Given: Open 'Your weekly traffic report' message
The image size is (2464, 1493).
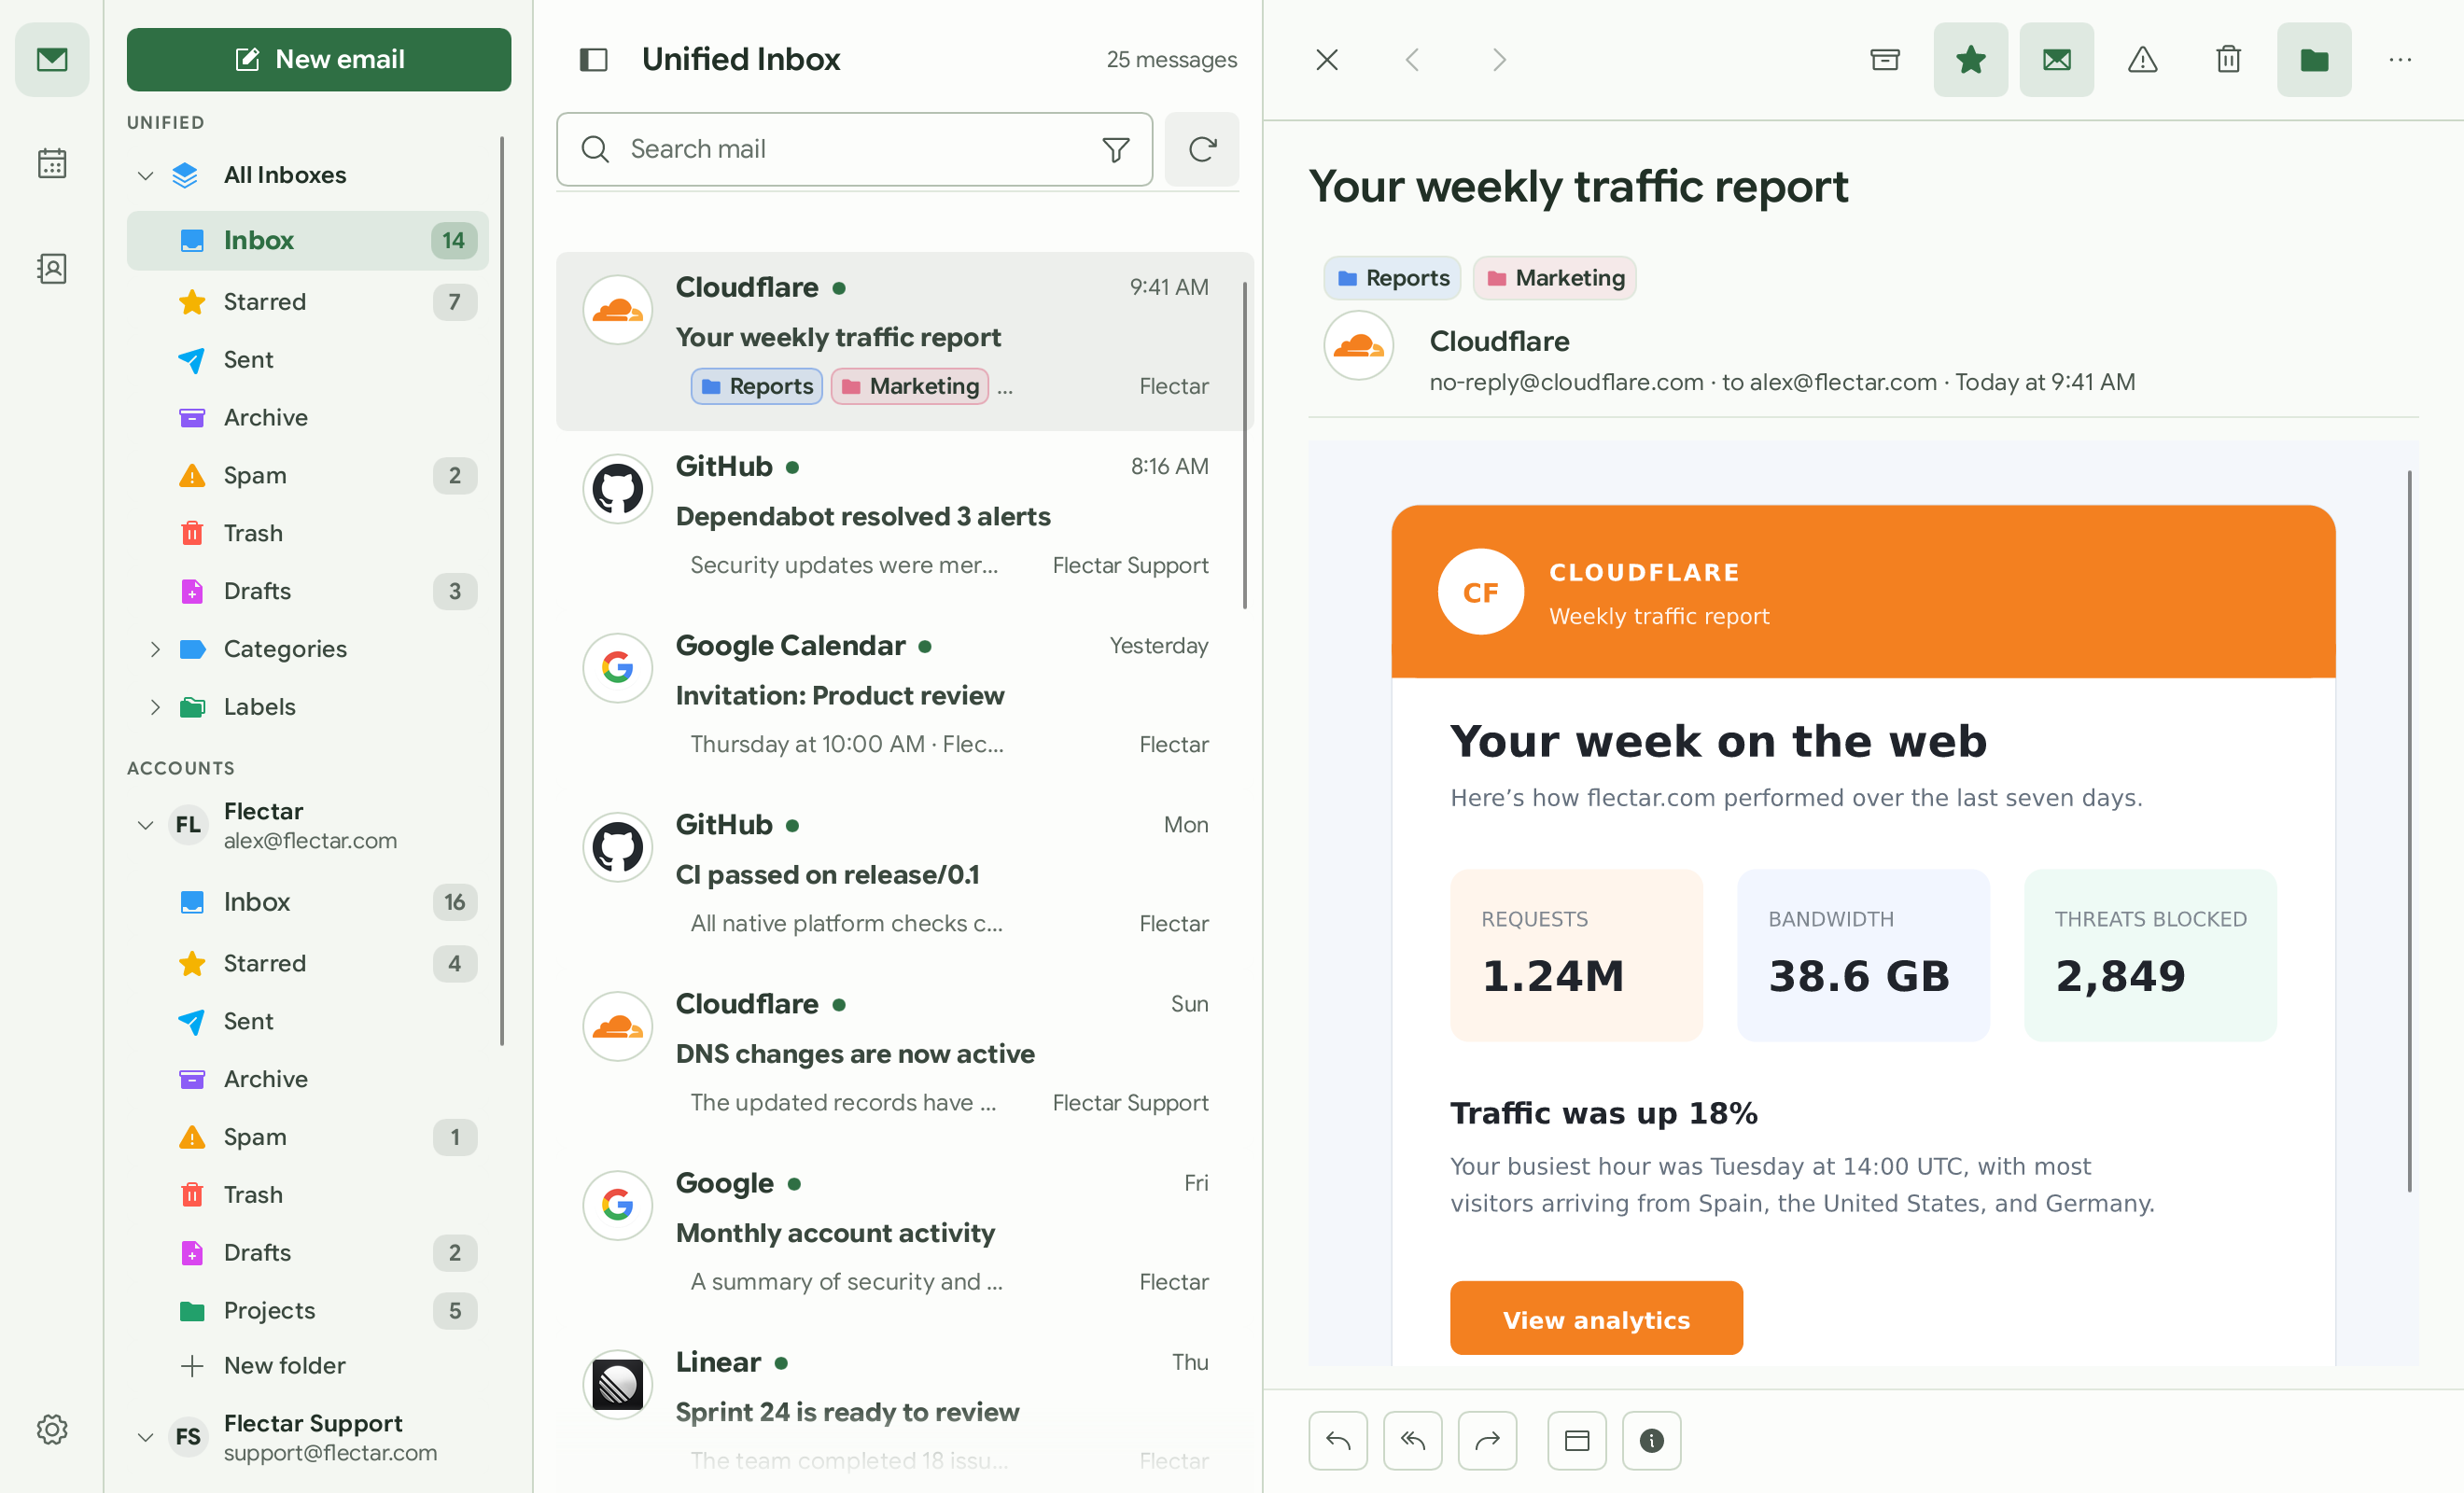Looking at the screenshot, I should [x=905, y=341].
